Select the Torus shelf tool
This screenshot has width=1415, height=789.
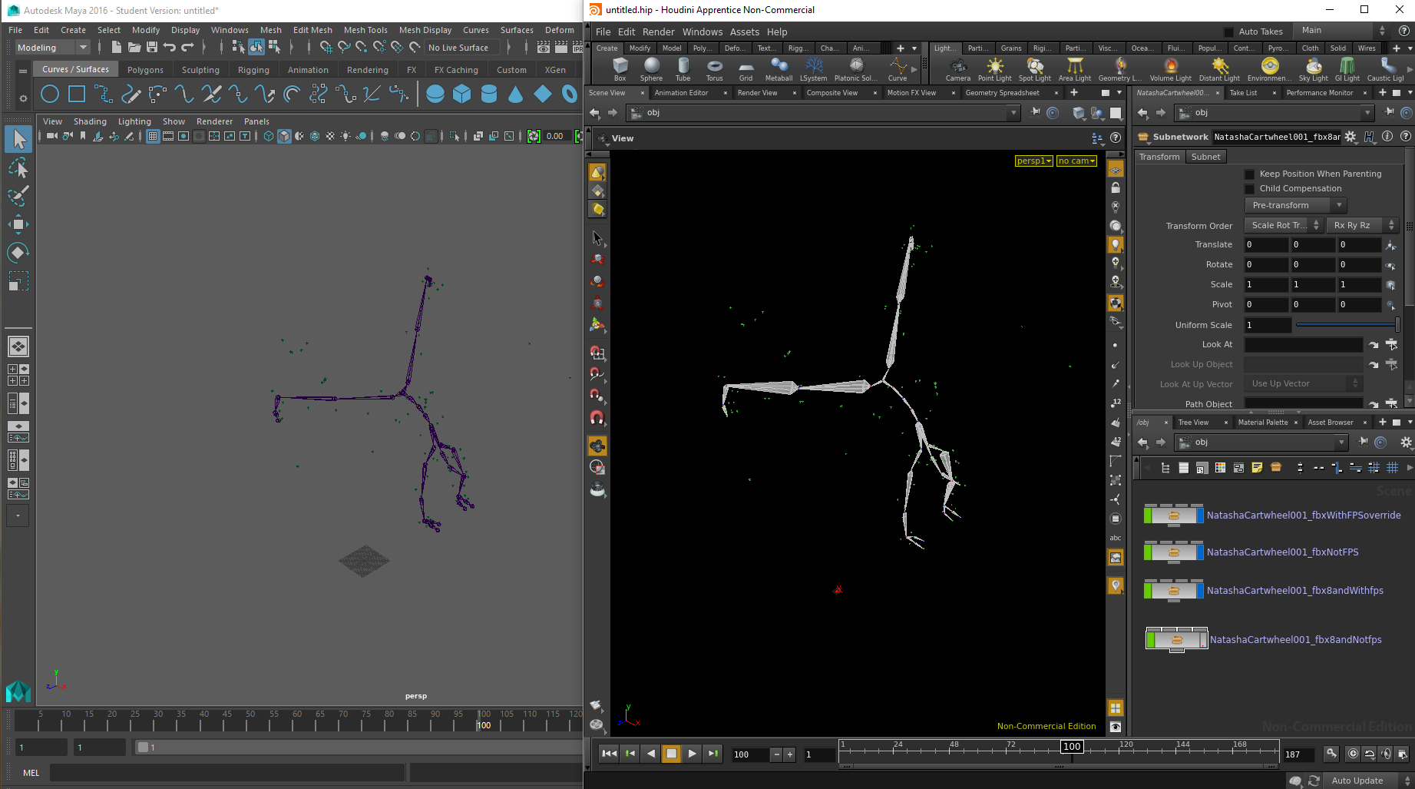coord(714,68)
